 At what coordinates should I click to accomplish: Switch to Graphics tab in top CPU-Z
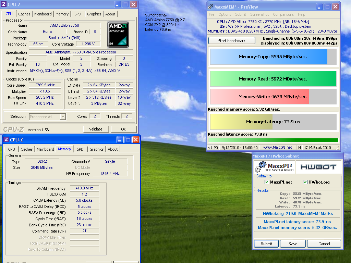click(94, 14)
